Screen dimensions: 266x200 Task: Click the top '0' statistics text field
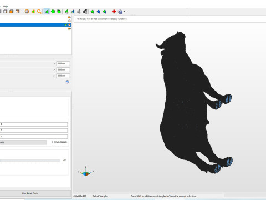[34, 124]
